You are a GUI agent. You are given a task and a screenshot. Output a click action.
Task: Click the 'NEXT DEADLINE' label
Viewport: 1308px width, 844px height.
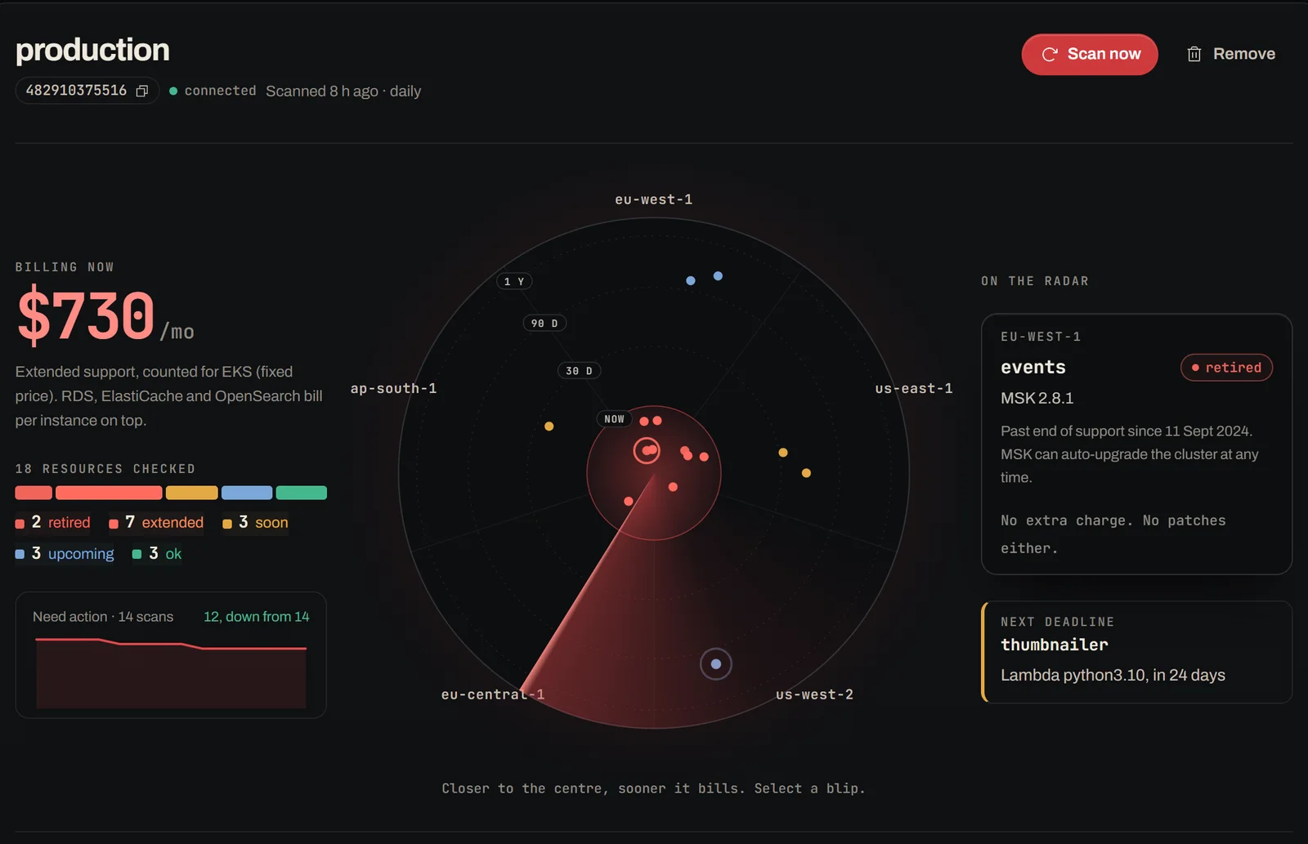click(1057, 622)
